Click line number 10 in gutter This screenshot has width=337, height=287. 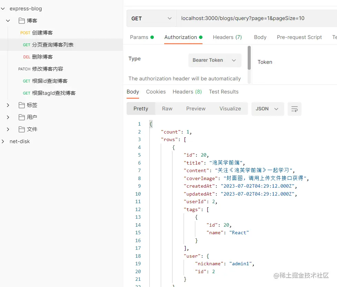pos(138,194)
